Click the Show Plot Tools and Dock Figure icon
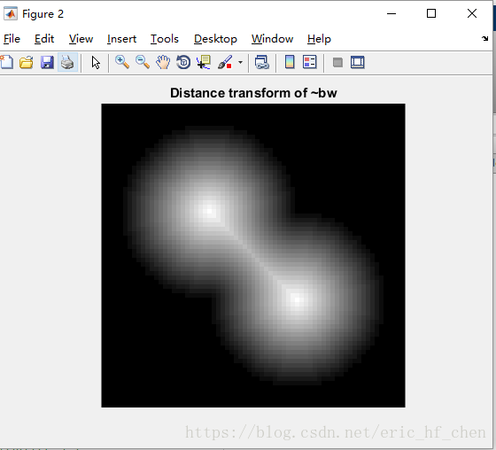The width and height of the screenshot is (496, 450). tap(358, 62)
